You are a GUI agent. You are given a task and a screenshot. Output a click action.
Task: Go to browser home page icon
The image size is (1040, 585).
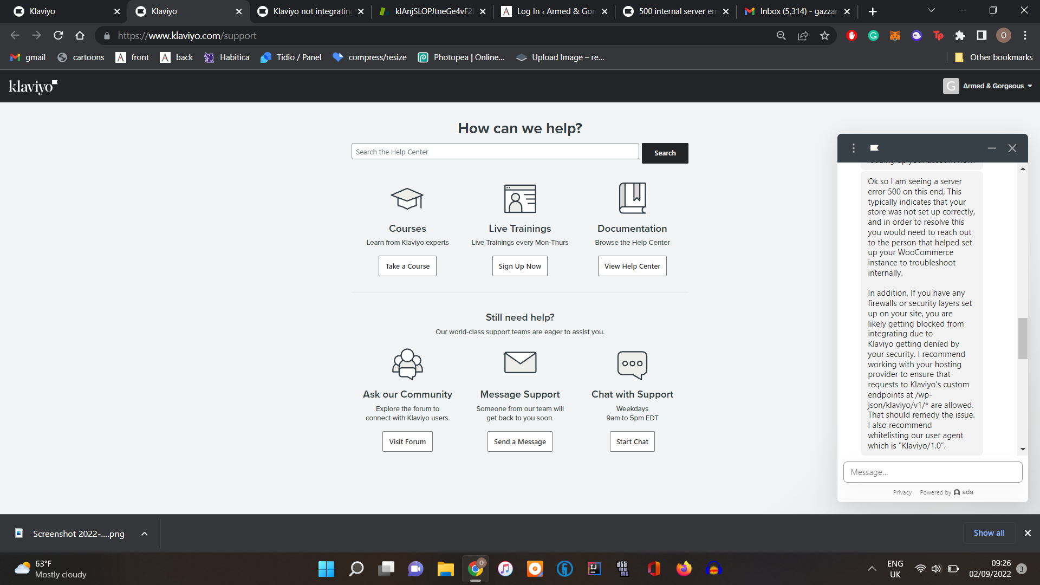click(80, 35)
